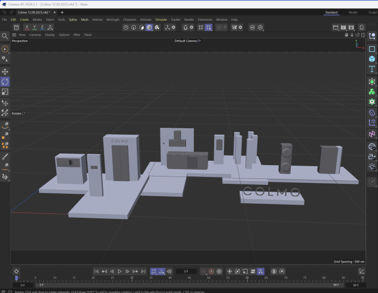Image resolution: width=378 pixels, height=293 pixels.
Task: Open the Display viewport menu
Action: pos(50,35)
